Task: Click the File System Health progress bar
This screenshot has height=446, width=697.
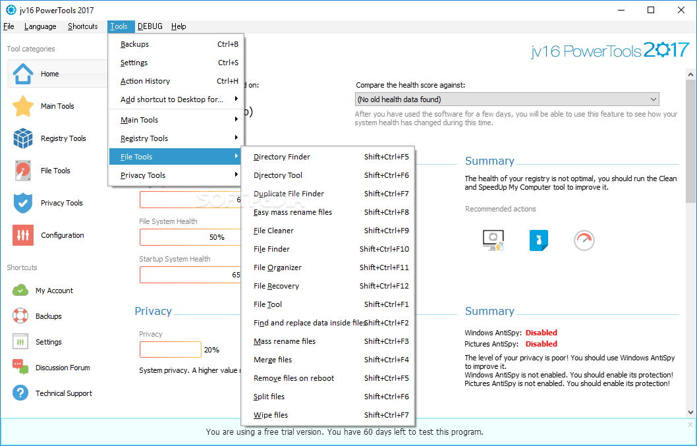Action: coord(190,237)
